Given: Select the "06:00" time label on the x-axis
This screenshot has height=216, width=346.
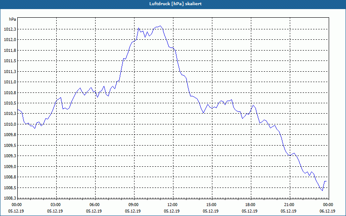Looking at the screenshot, I should click(95, 205).
